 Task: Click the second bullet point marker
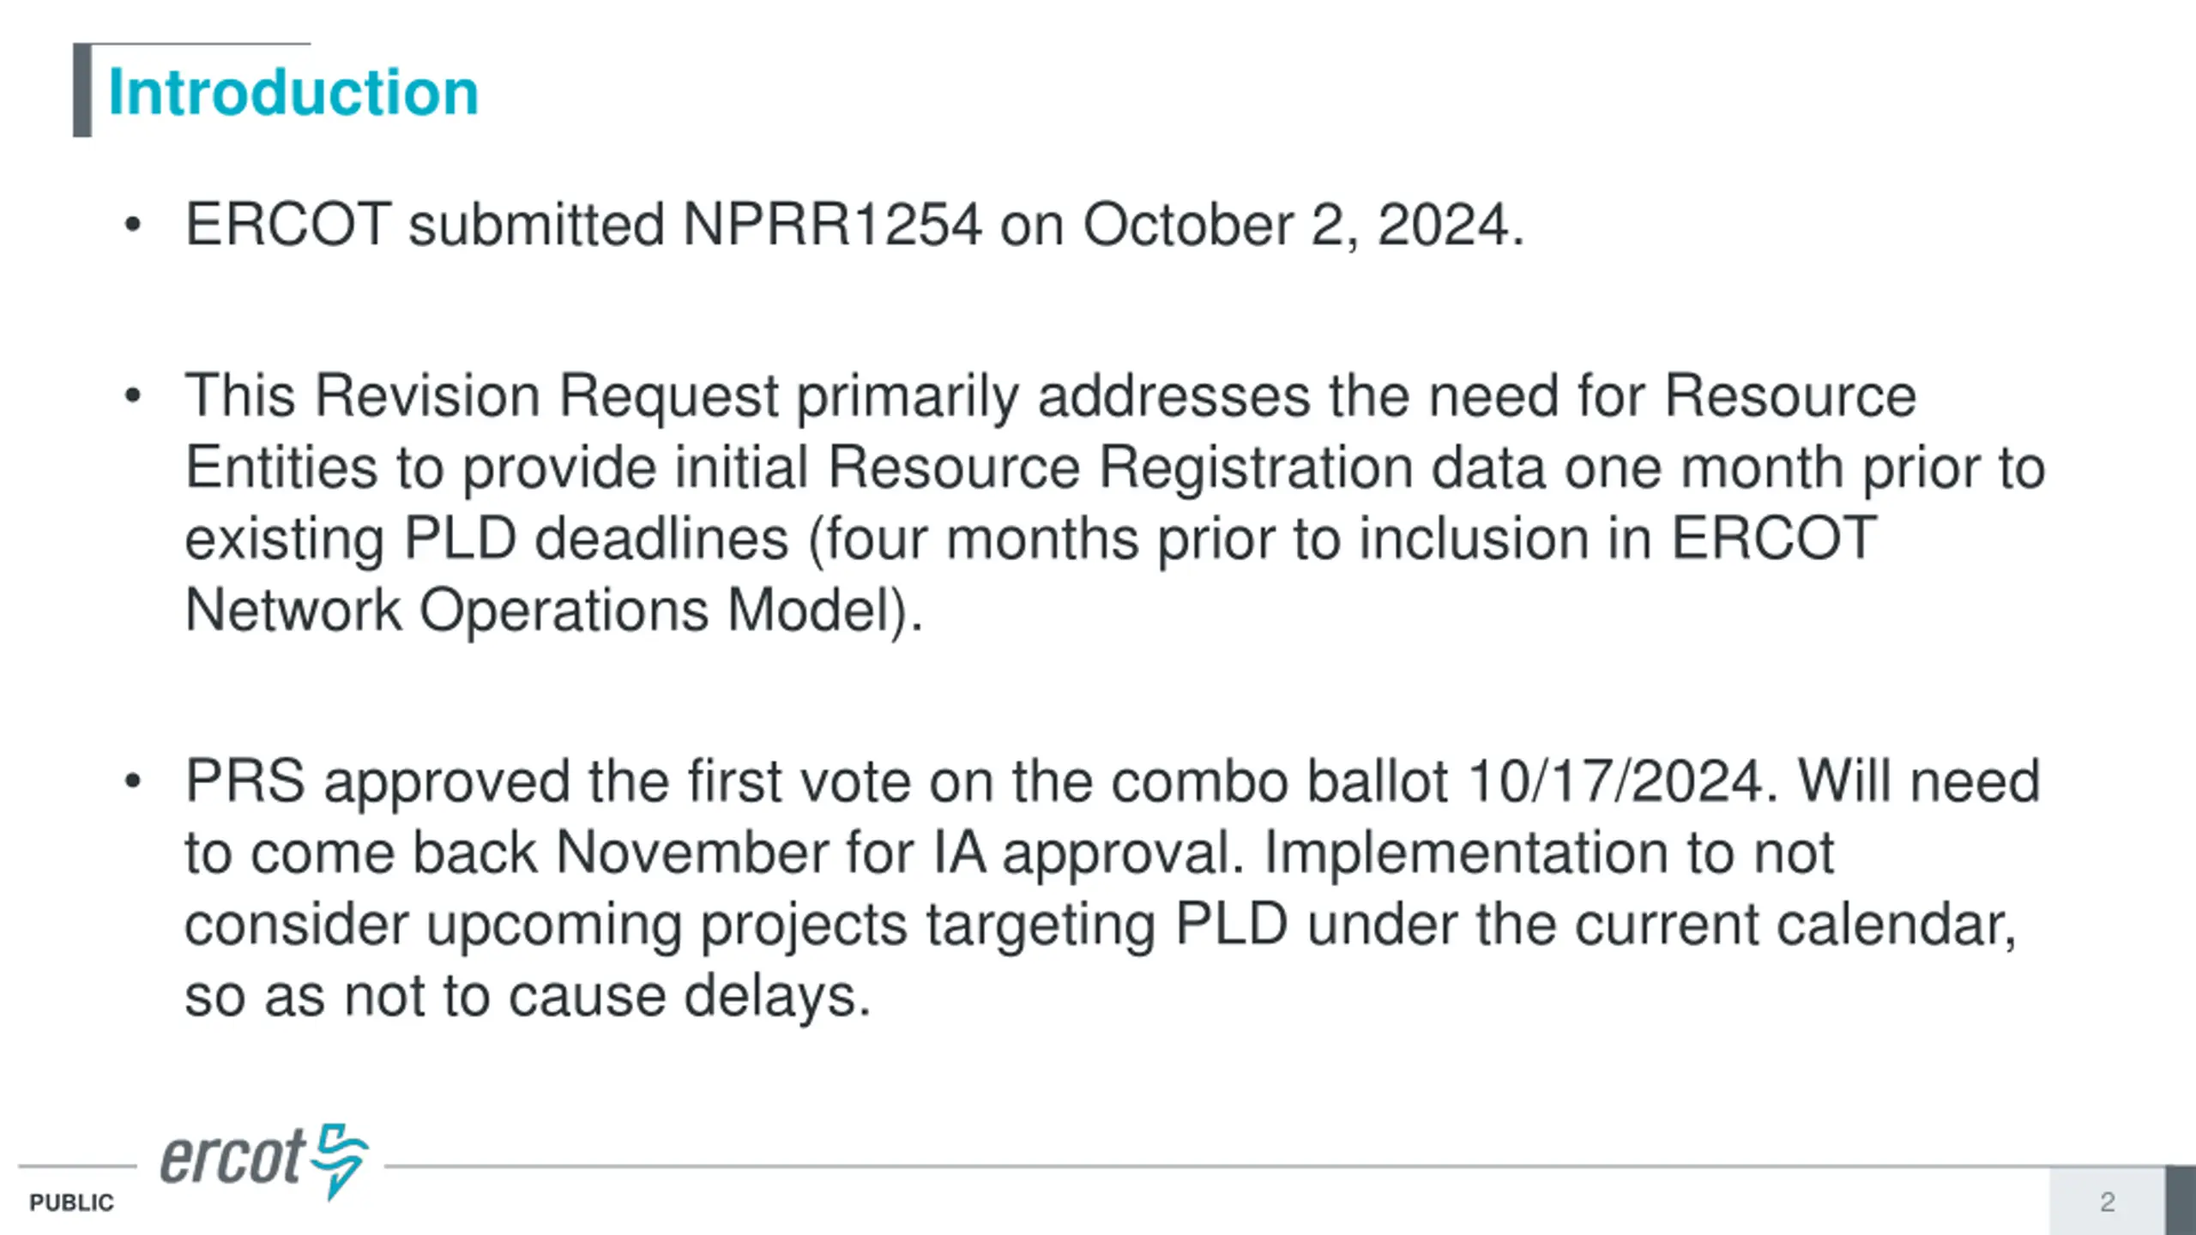point(132,397)
